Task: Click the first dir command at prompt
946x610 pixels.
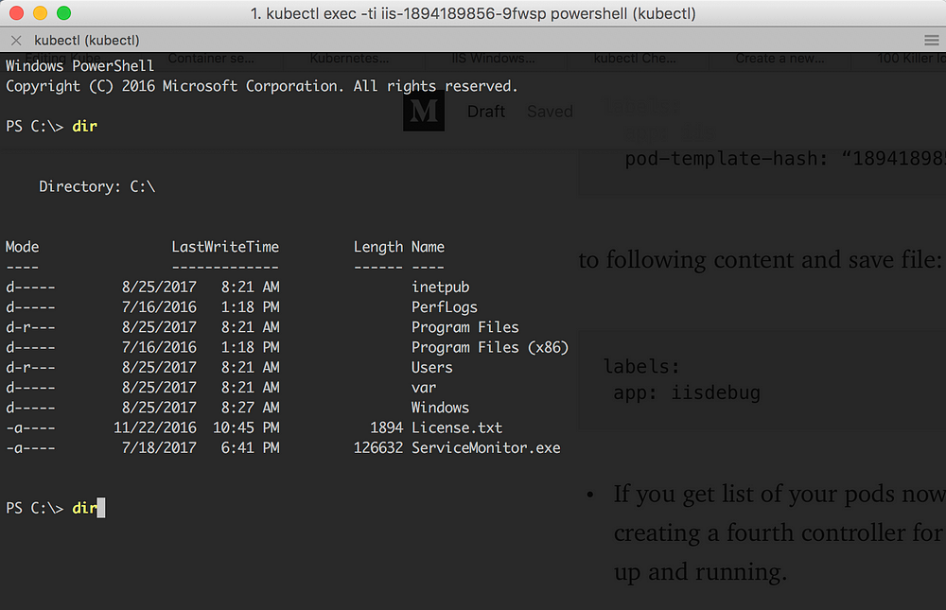Action: click(84, 126)
